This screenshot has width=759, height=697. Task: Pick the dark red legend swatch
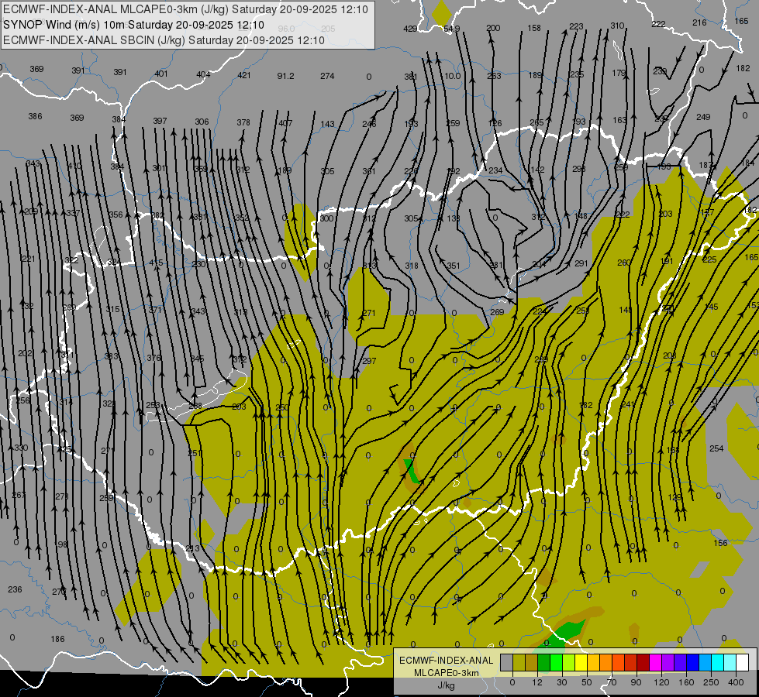tap(643, 662)
